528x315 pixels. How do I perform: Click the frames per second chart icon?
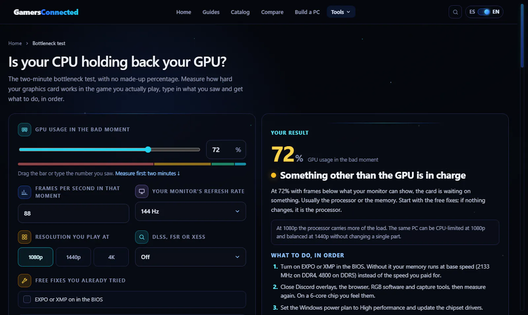click(x=24, y=192)
